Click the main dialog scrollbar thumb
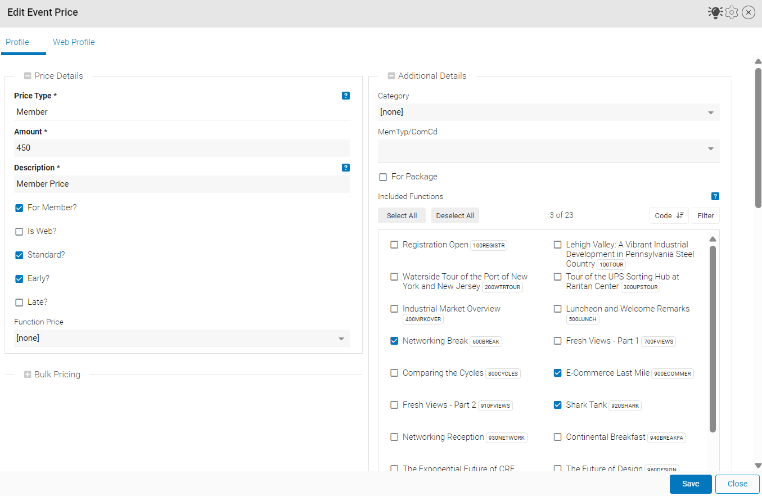 [x=758, y=138]
